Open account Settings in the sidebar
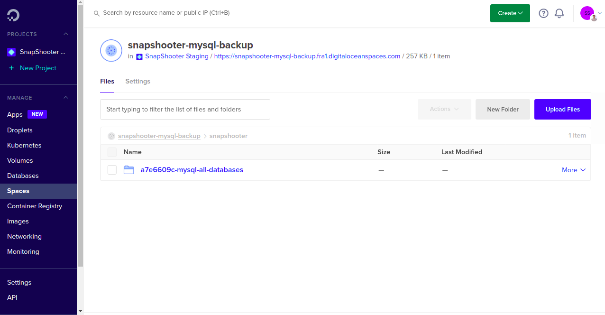This screenshot has width=605, height=315. pyautogui.click(x=19, y=282)
